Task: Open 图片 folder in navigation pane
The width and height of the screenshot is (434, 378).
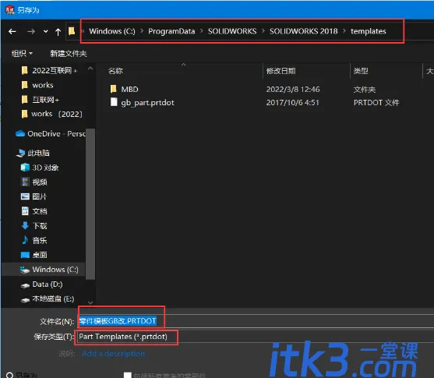Action: pos(34,196)
